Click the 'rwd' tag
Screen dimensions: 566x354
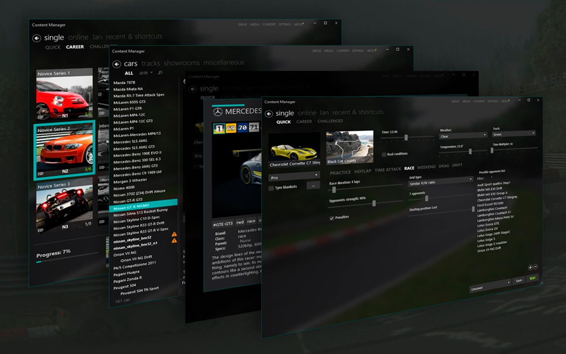[x=240, y=222]
